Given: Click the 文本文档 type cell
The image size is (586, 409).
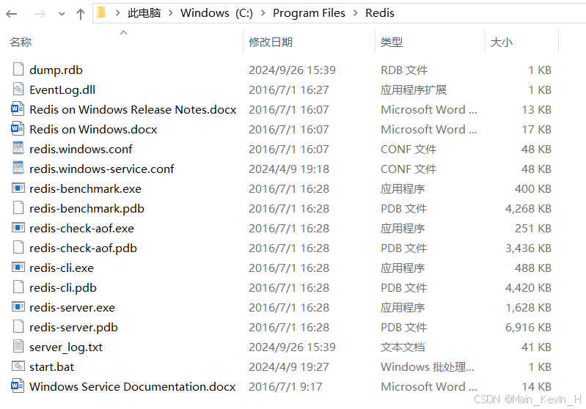Looking at the screenshot, I should 403,347.
